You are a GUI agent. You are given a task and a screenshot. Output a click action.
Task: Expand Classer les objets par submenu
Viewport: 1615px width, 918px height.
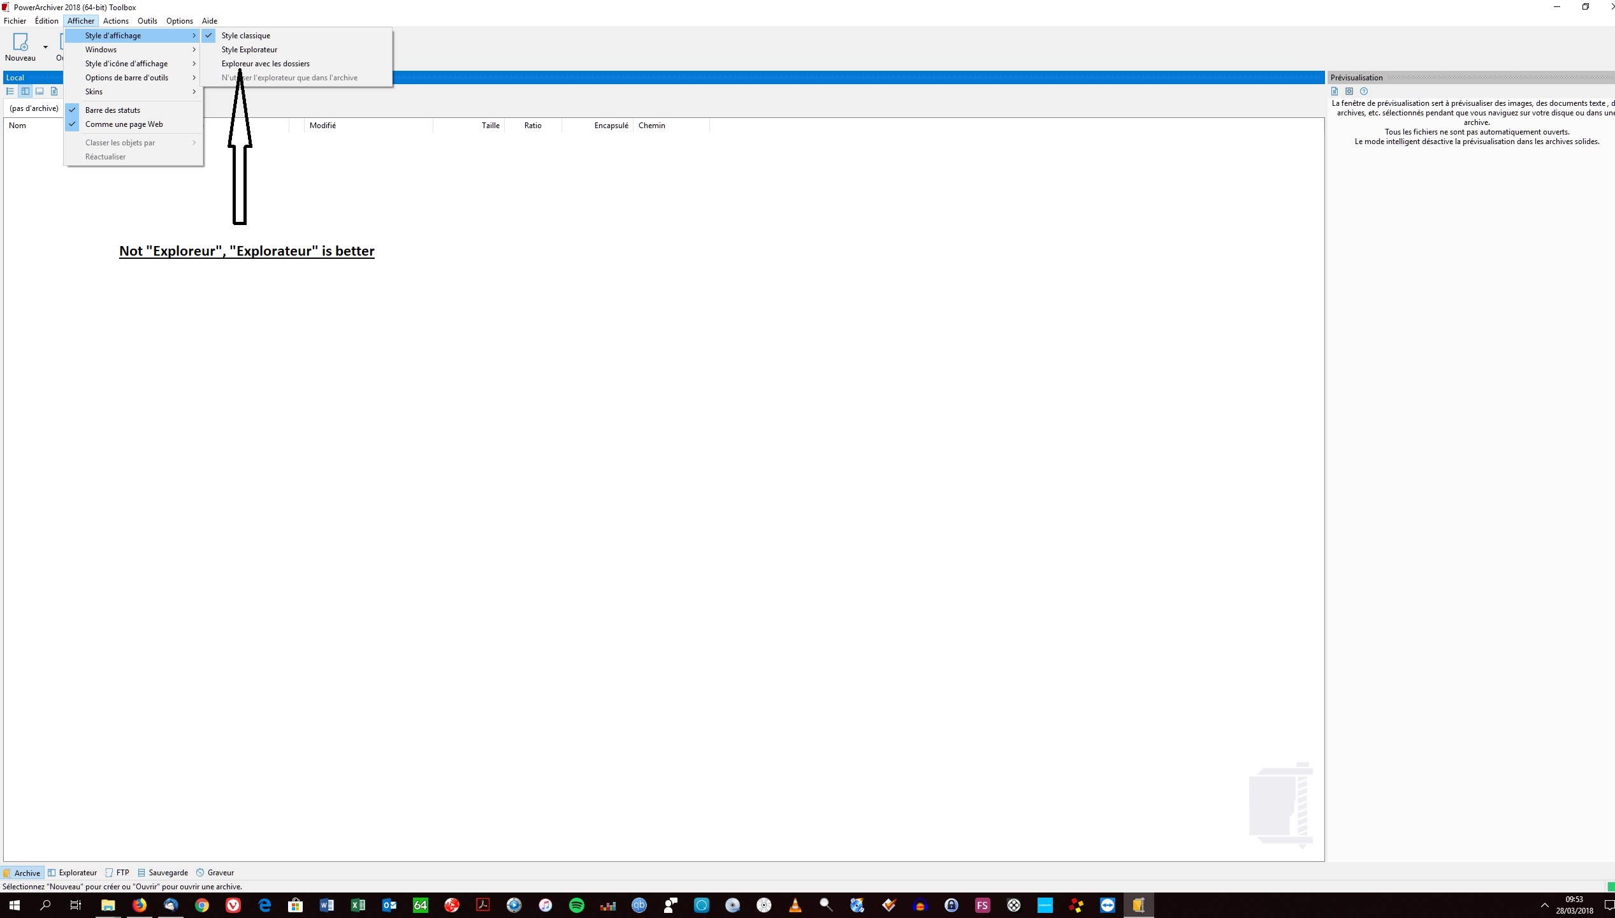(x=133, y=143)
